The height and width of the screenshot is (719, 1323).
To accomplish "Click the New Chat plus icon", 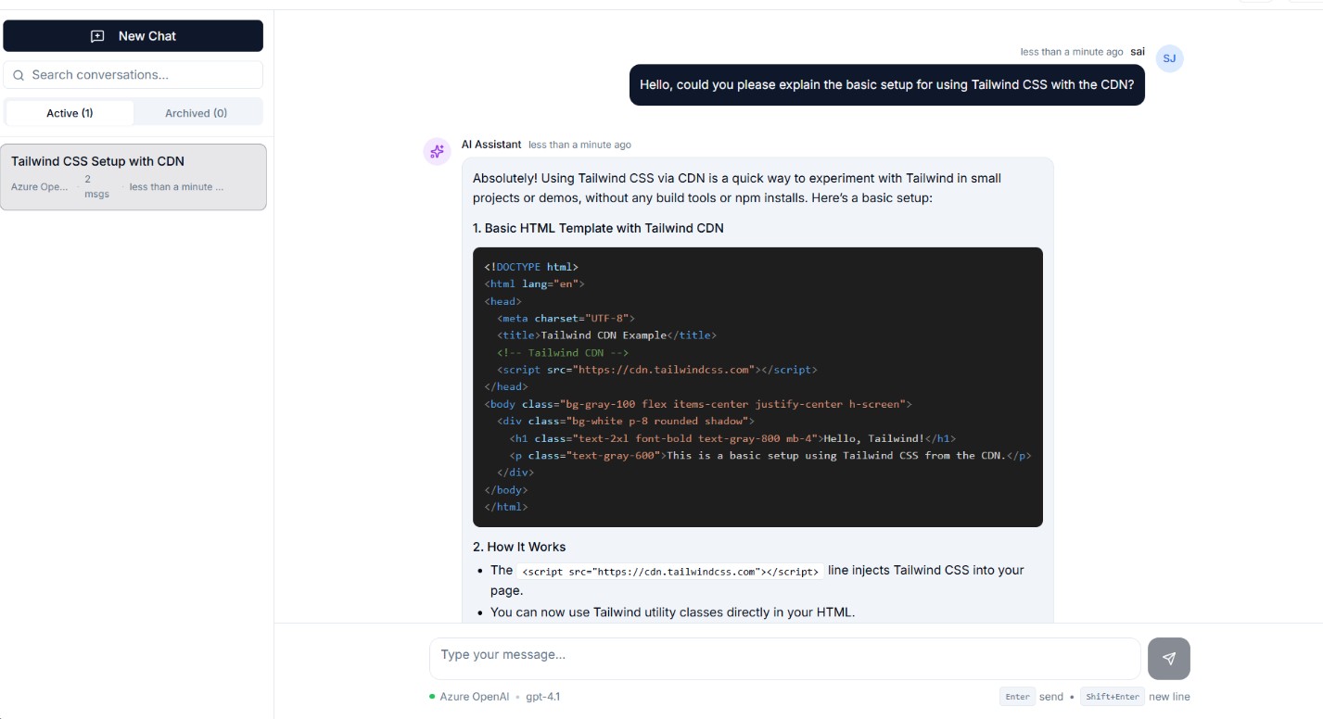I will (96, 35).
